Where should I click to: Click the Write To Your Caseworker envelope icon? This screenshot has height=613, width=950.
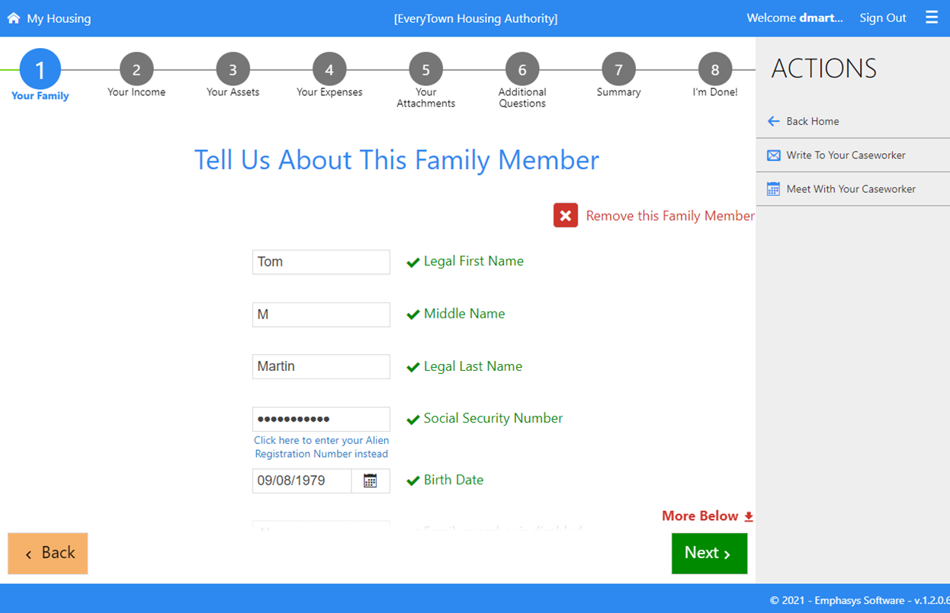point(773,155)
